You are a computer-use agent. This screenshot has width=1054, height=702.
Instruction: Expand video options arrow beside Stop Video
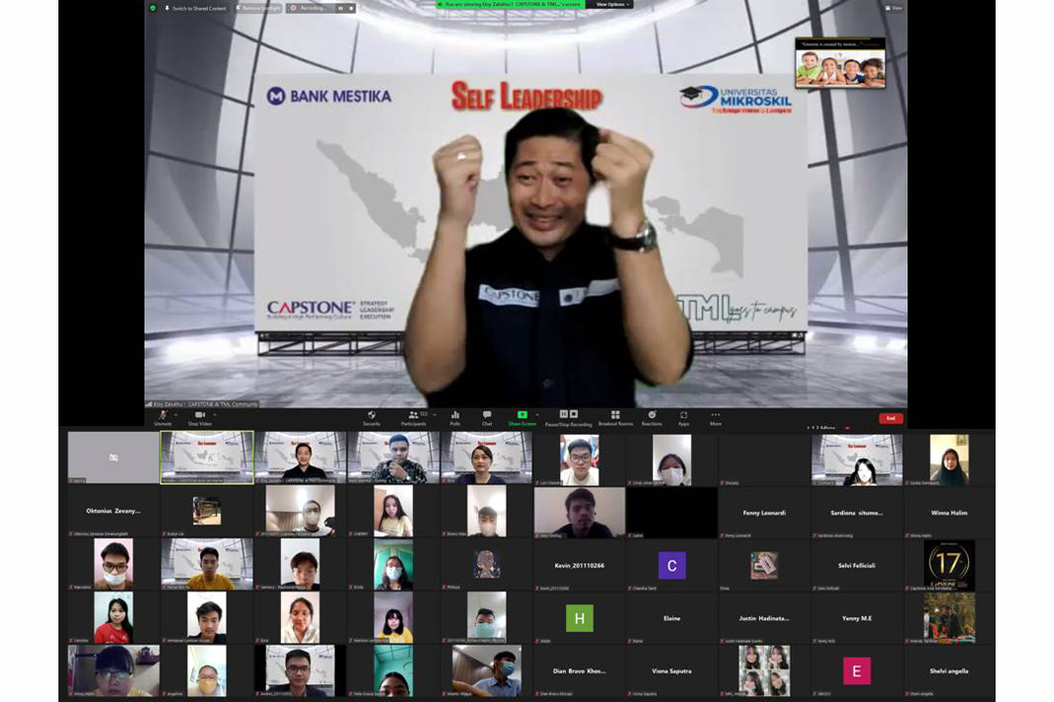coord(216,415)
